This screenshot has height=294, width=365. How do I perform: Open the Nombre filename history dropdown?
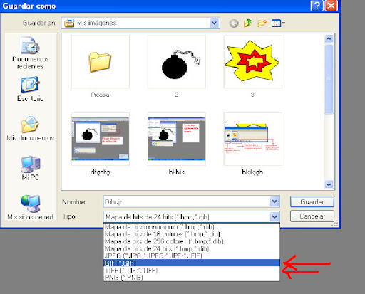(274, 201)
